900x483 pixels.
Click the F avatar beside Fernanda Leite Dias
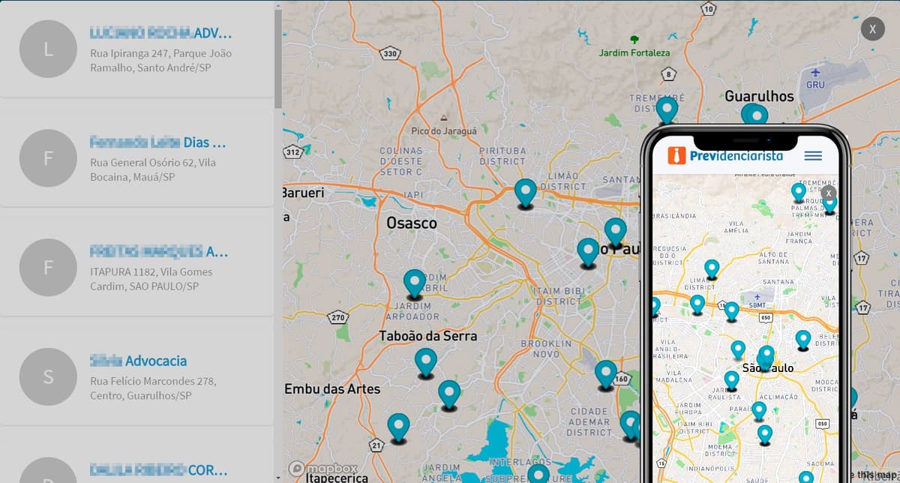pos(47,158)
